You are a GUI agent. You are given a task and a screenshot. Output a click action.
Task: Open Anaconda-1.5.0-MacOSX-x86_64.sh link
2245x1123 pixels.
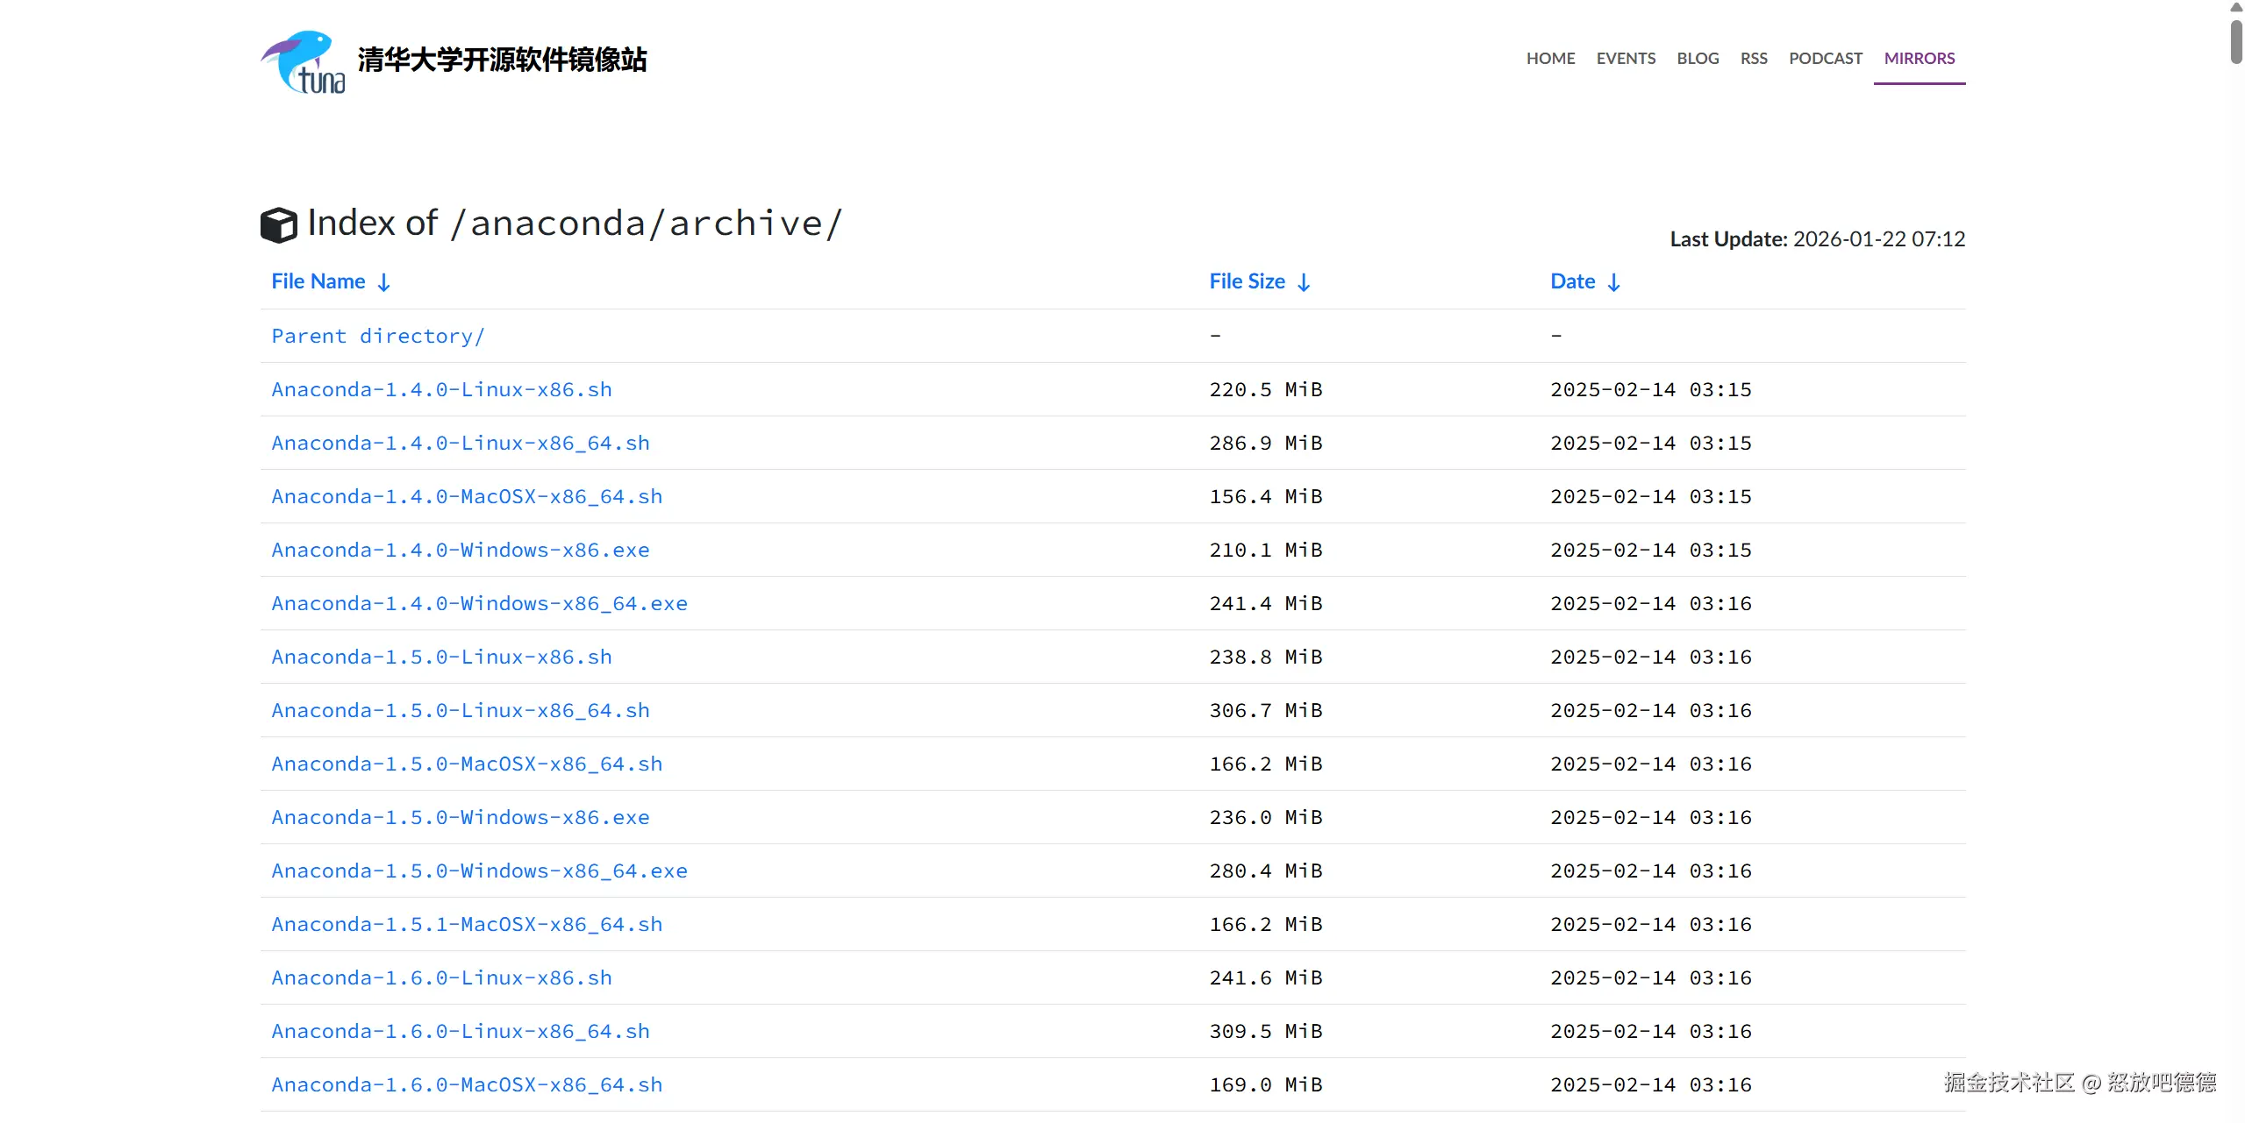point(467,764)
